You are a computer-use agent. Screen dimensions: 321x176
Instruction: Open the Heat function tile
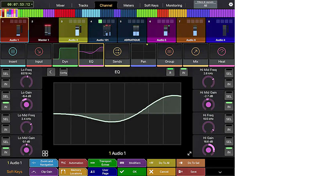222,55
